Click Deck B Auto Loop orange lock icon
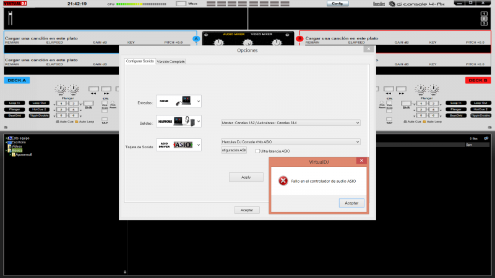The image size is (495, 278). 424,121
